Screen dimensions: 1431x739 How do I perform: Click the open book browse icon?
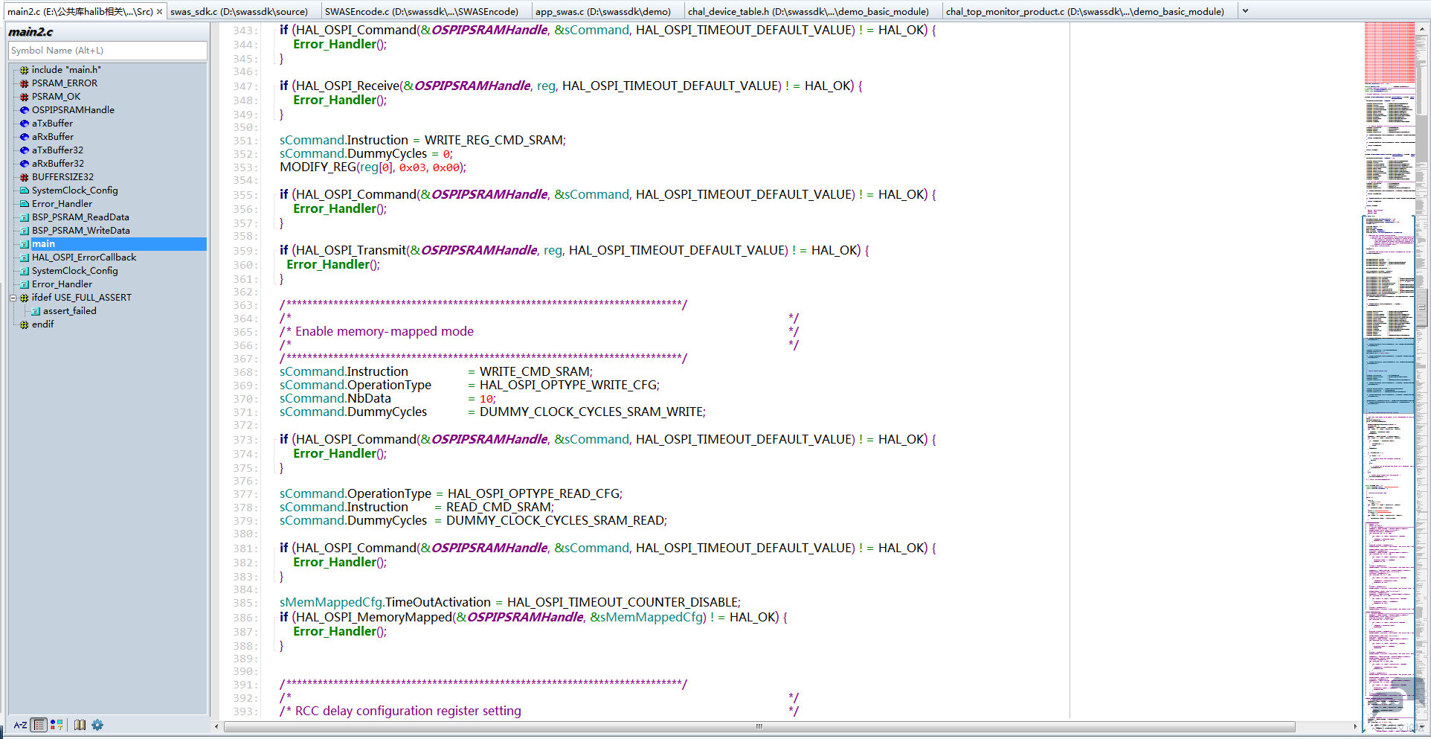[x=80, y=725]
